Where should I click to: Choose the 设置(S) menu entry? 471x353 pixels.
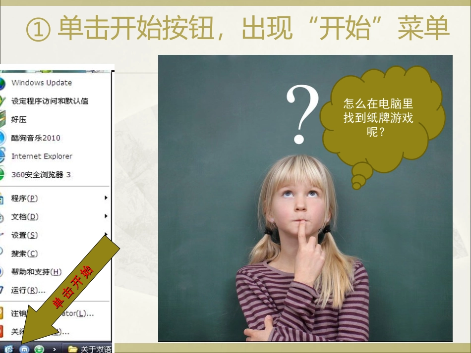pyautogui.click(x=56, y=235)
